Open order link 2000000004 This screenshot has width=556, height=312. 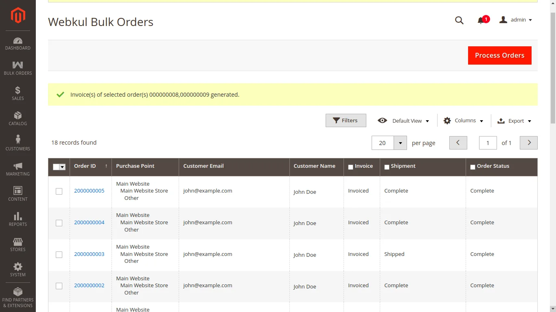coord(89,223)
